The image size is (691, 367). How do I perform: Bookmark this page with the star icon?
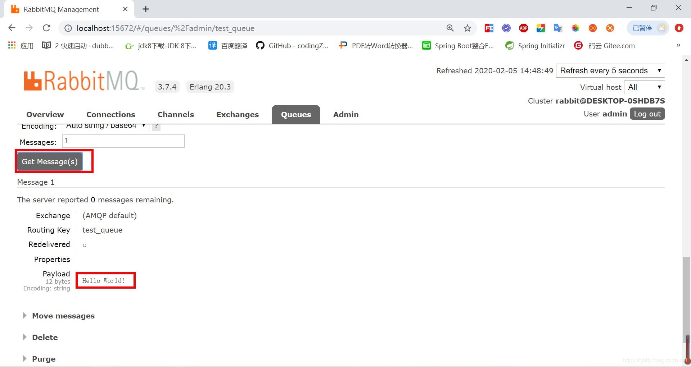pos(467,28)
